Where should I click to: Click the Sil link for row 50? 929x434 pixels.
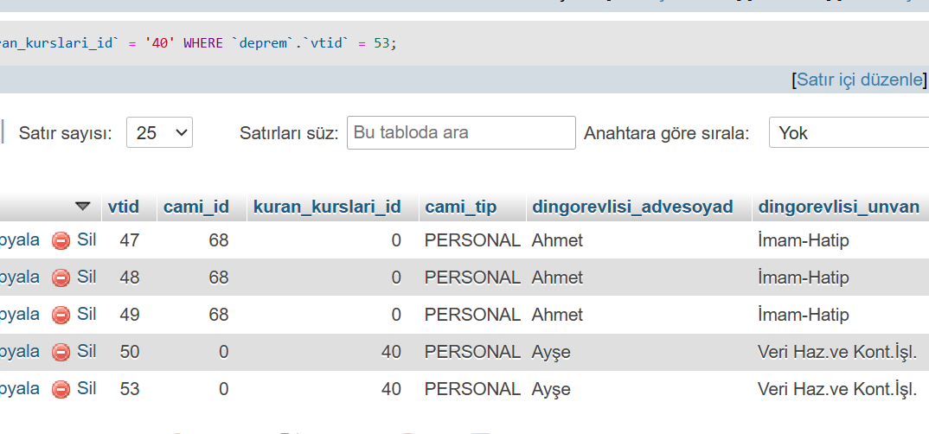pos(86,352)
